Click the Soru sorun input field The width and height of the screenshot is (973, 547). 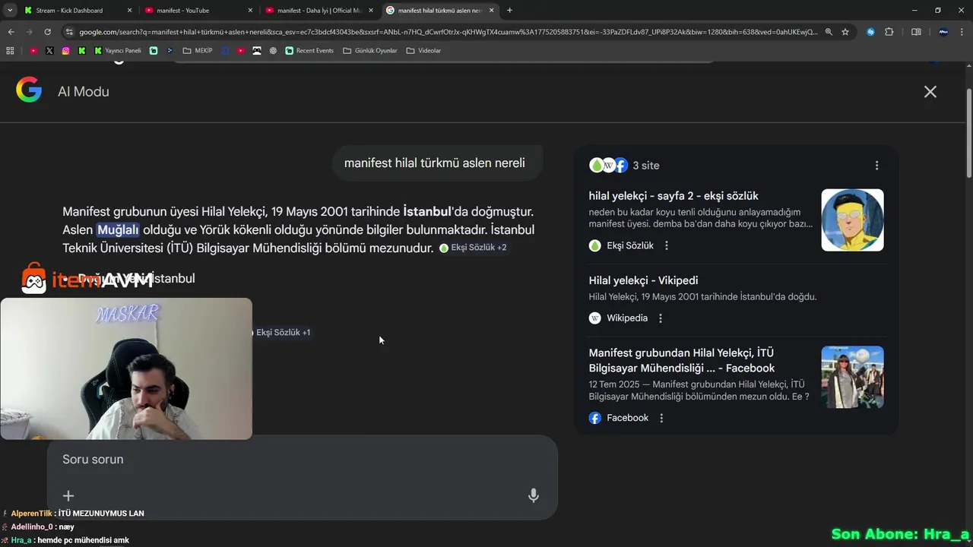click(x=303, y=460)
